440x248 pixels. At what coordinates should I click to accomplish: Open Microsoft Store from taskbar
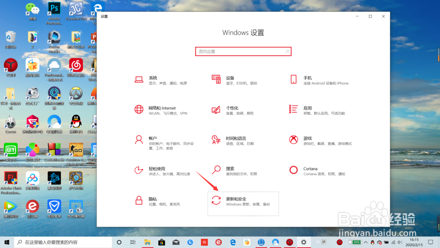point(161,242)
